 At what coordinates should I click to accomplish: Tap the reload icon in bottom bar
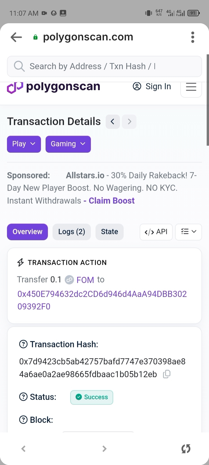pos(186,449)
